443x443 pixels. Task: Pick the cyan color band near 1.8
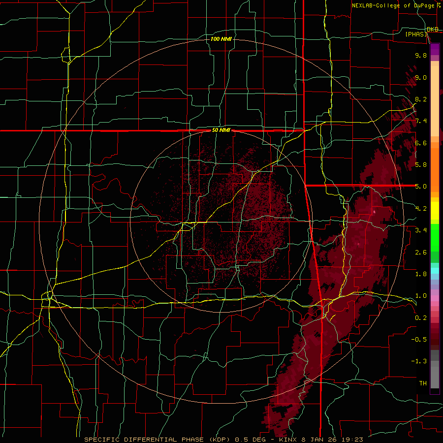[x=435, y=271]
